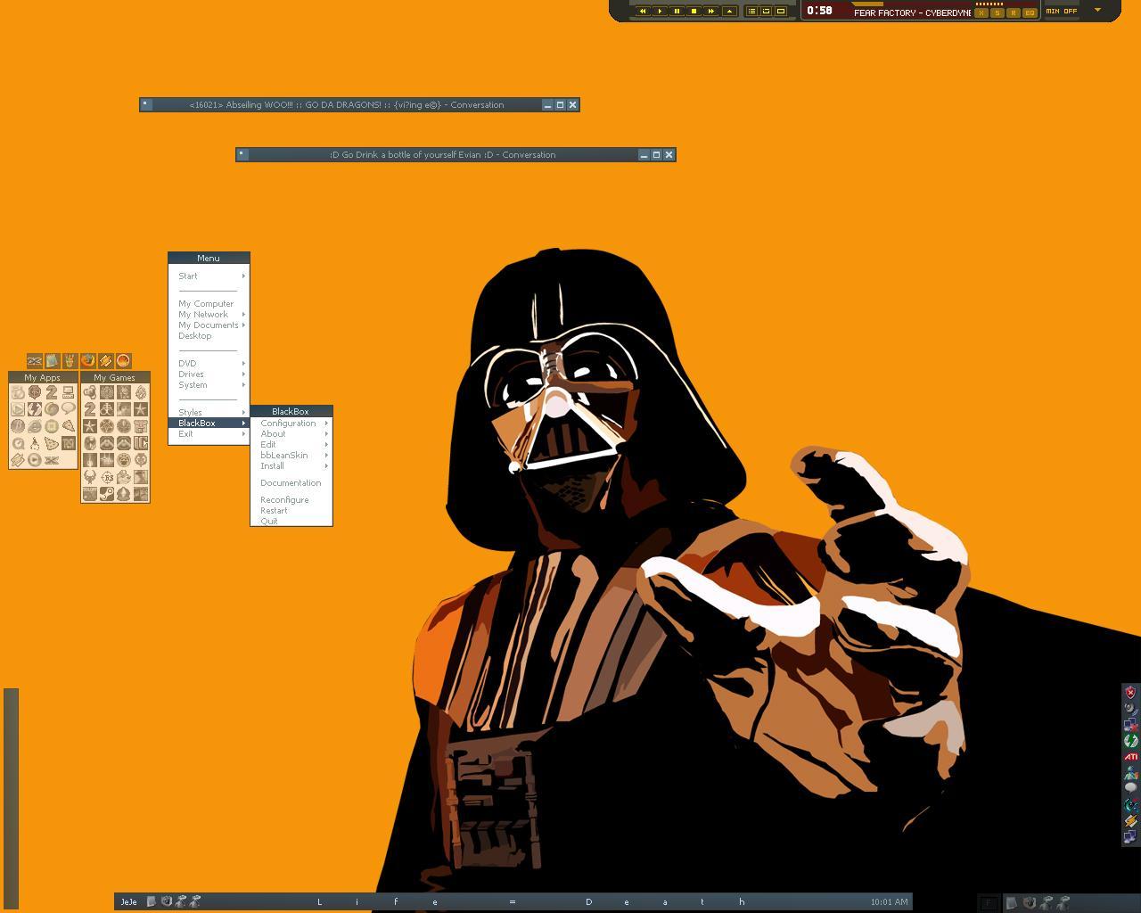Expand the Start submenu in Menu

(x=209, y=276)
